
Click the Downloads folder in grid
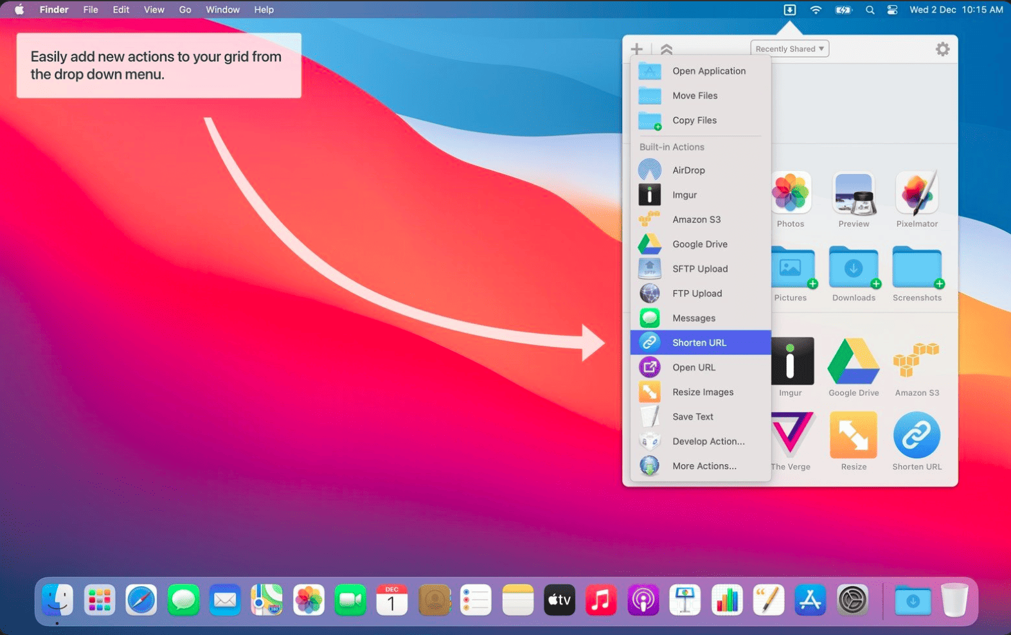854,267
